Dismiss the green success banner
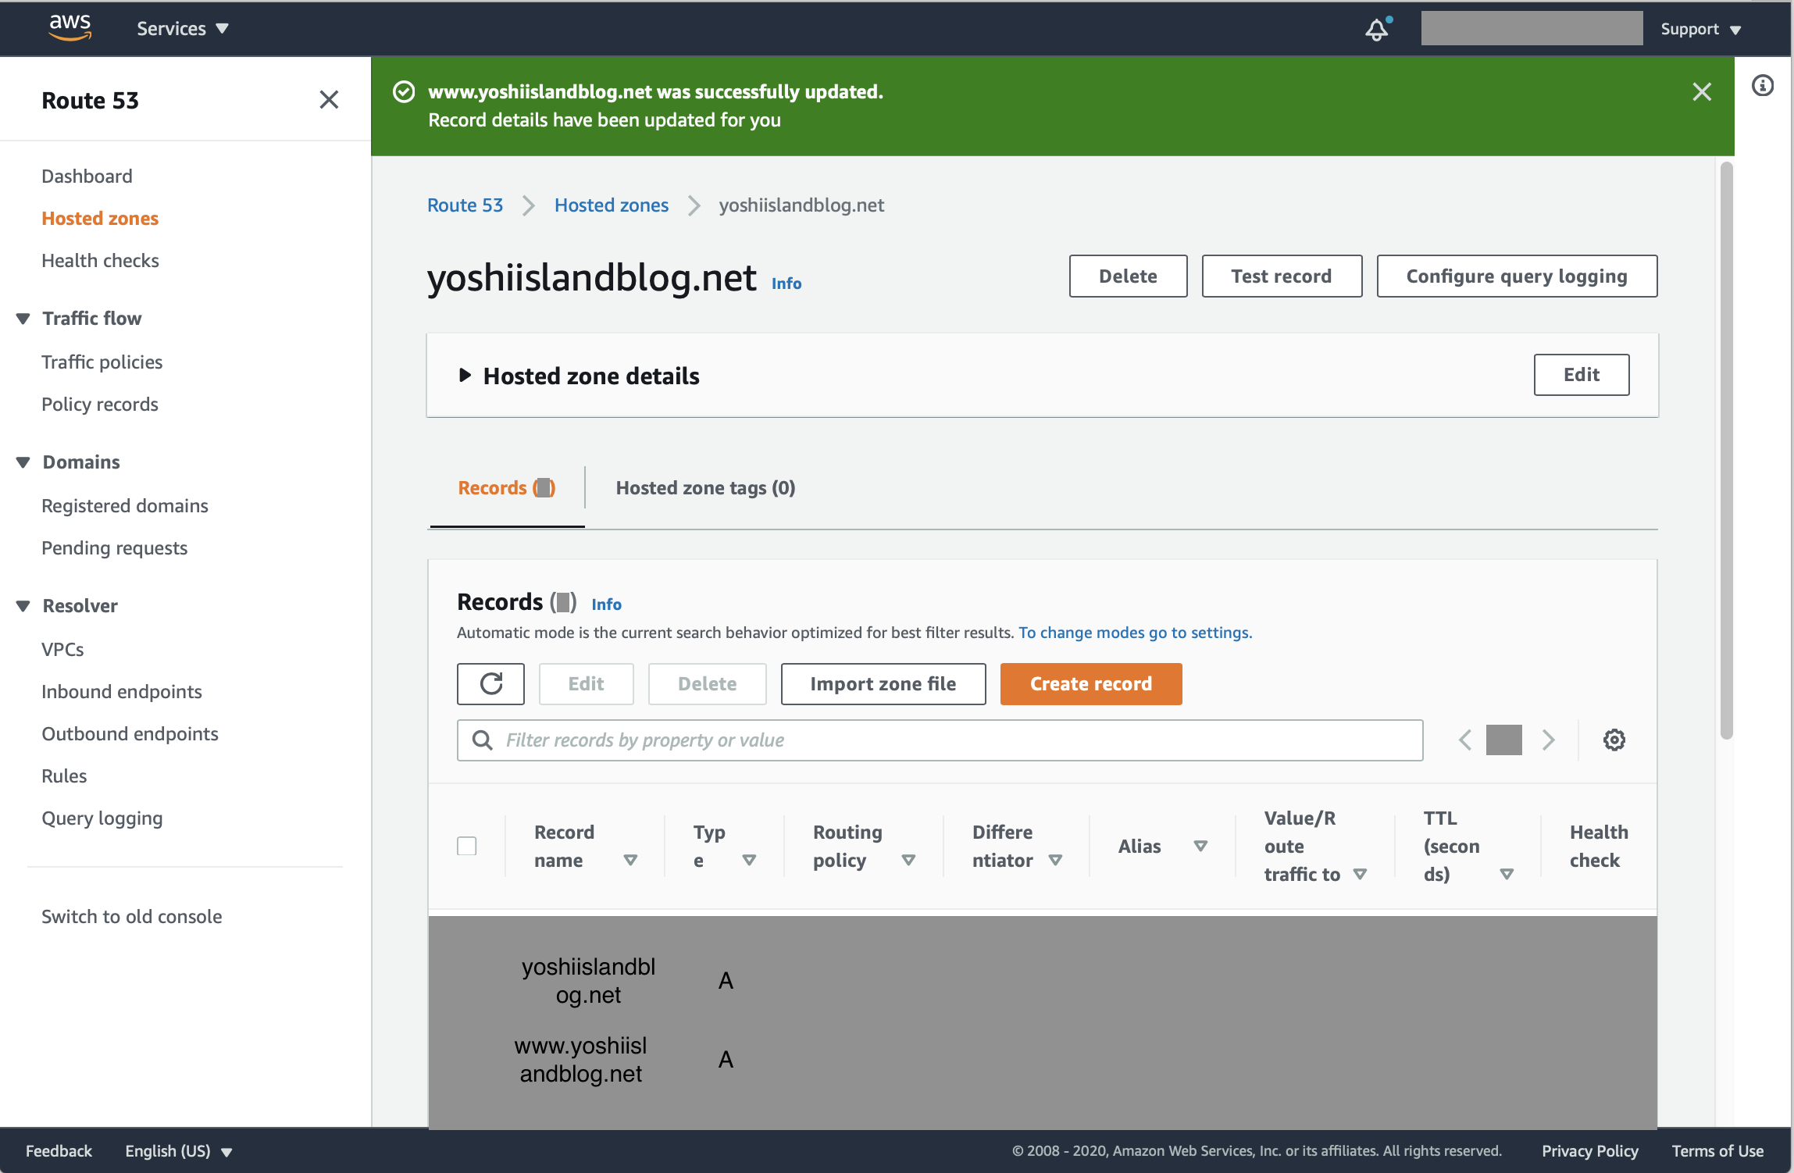Image resolution: width=1794 pixels, height=1173 pixels. (x=1702, y=91)
